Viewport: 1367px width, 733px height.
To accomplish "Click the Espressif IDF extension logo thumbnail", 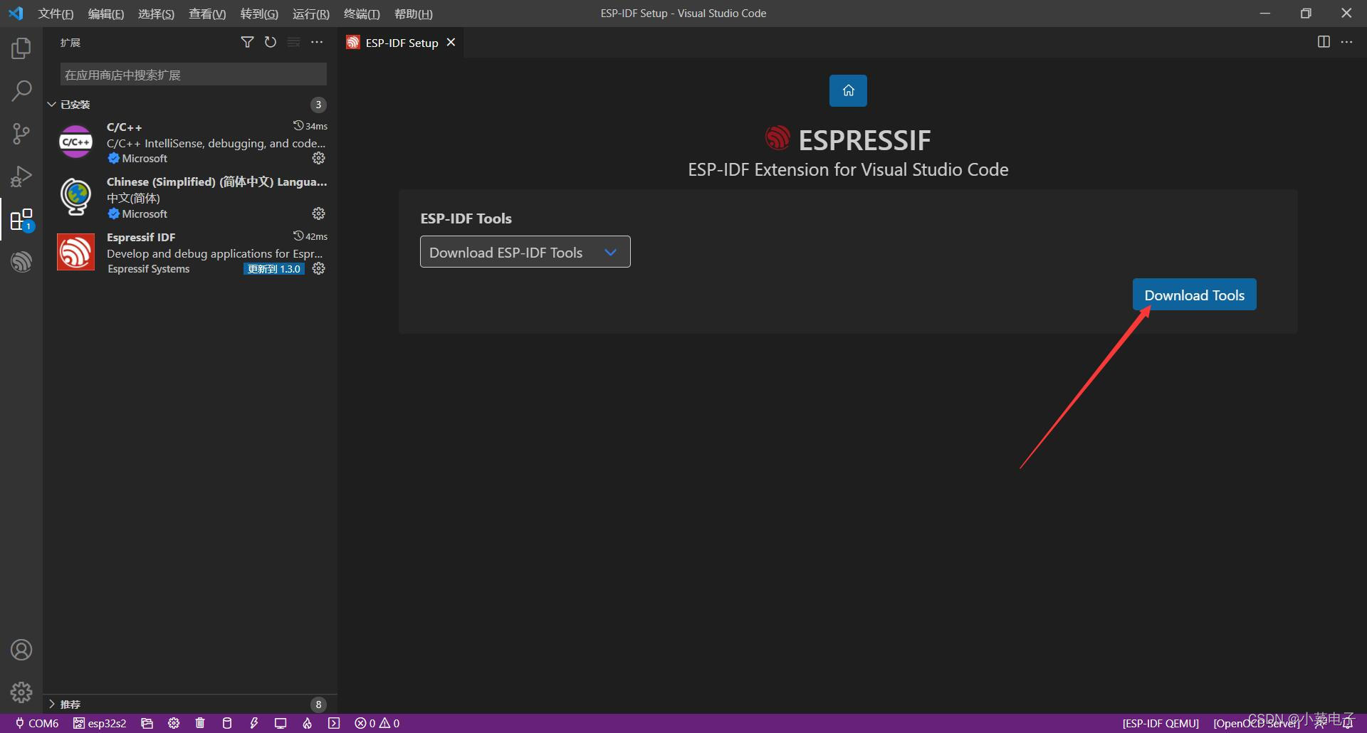I will [75, 252].
